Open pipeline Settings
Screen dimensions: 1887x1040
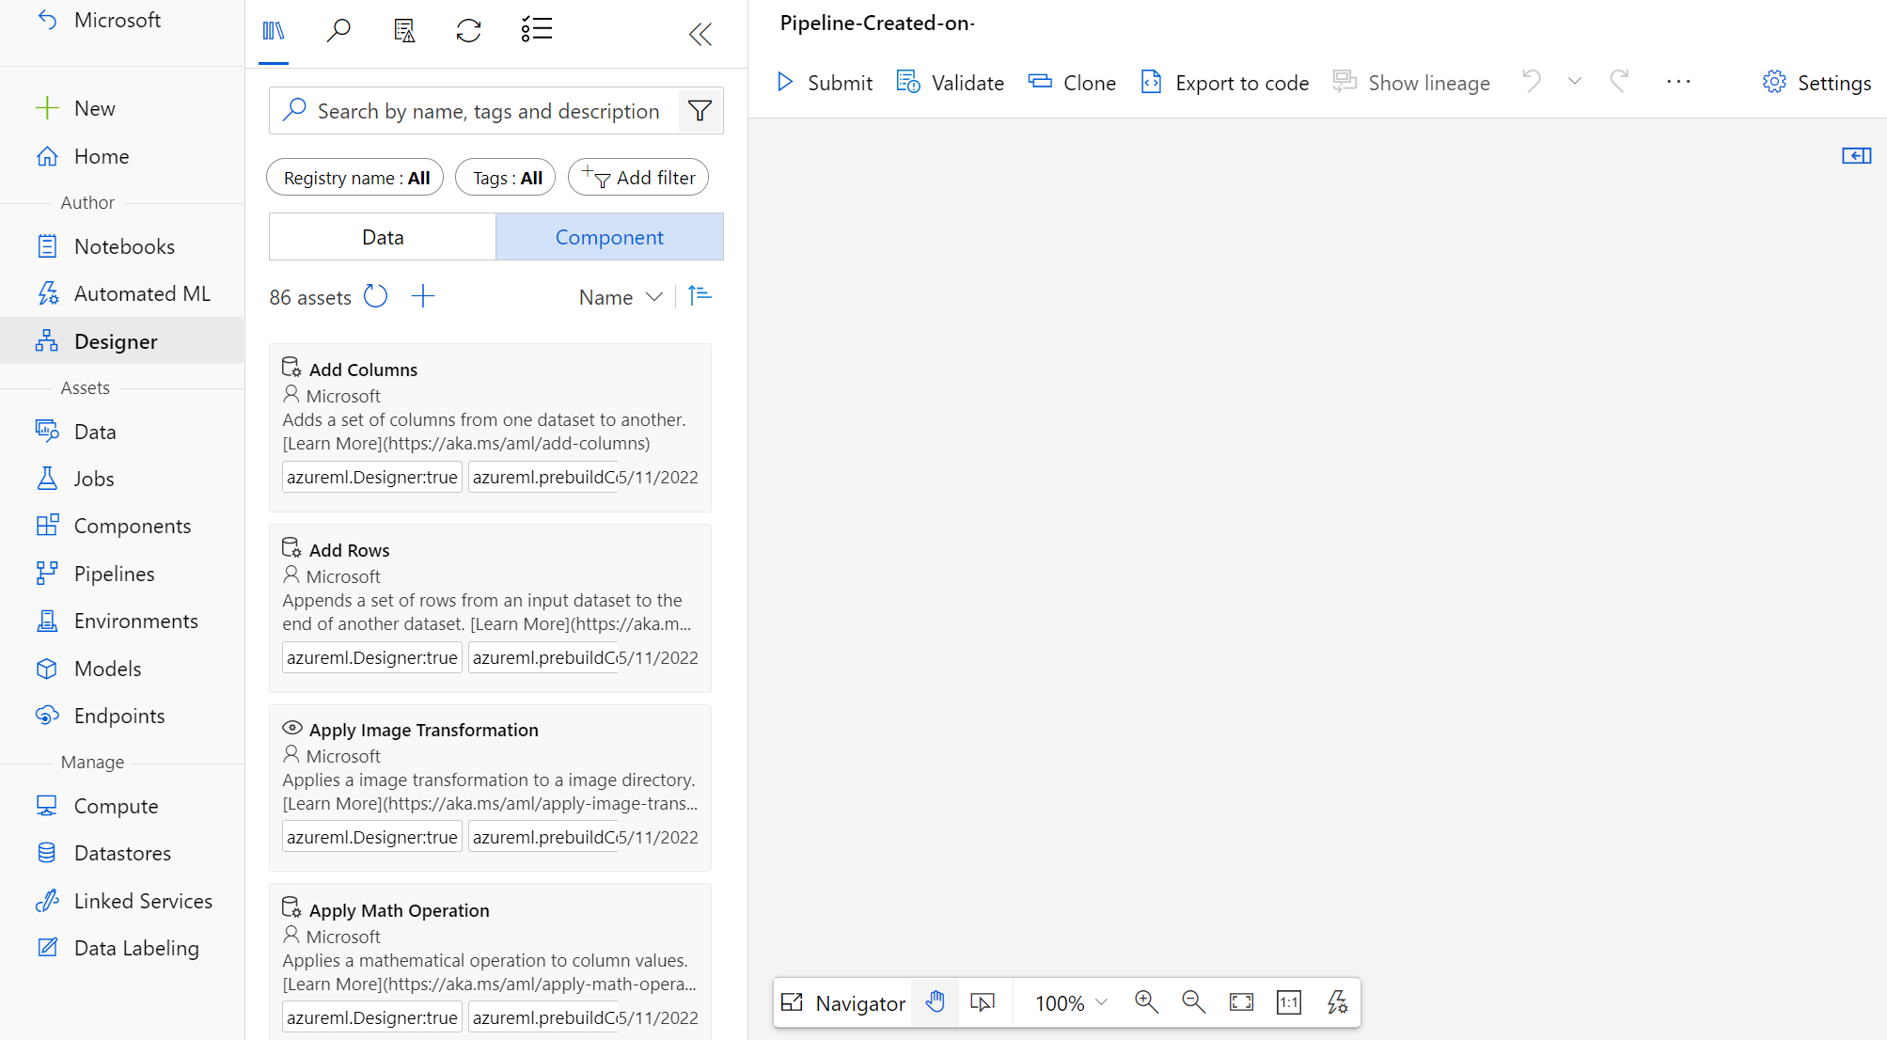(1816, 83)
